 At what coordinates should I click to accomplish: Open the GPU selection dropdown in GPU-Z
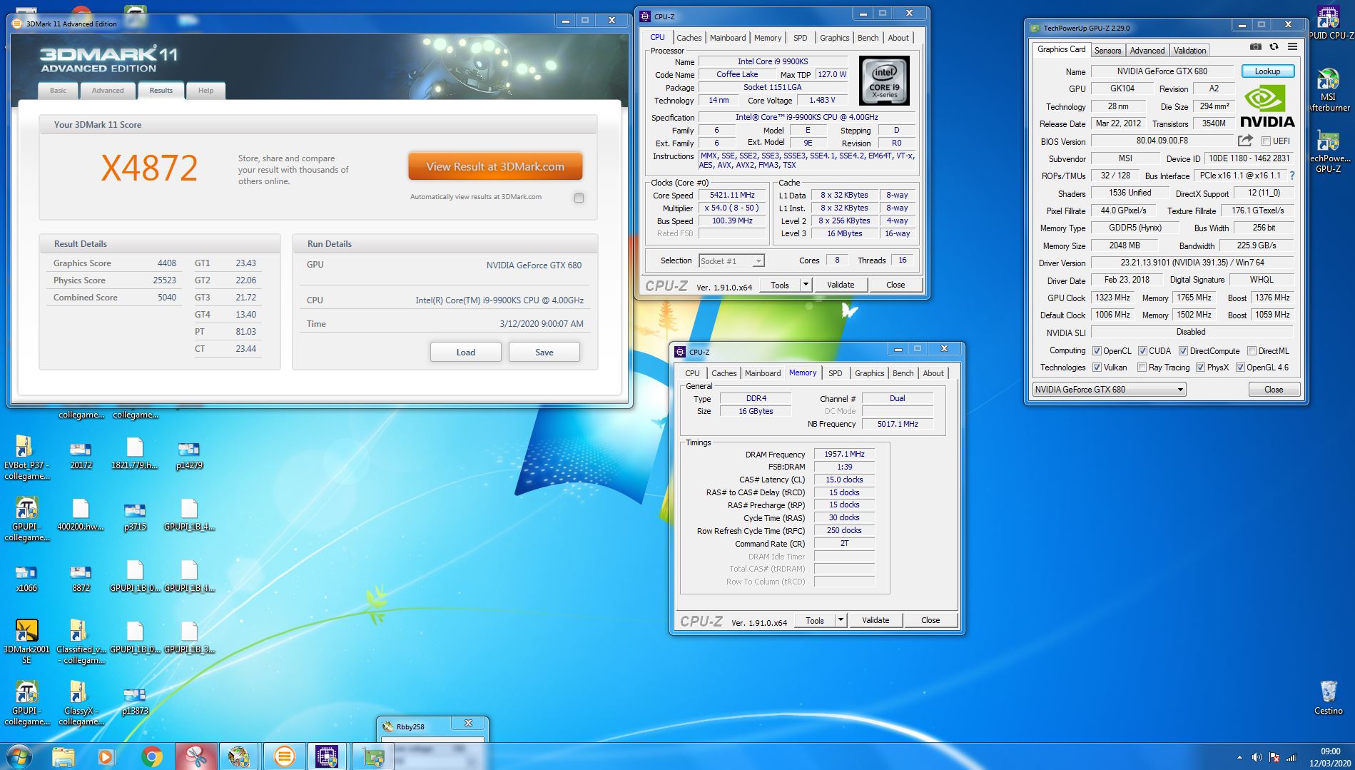pos(1109,389)
